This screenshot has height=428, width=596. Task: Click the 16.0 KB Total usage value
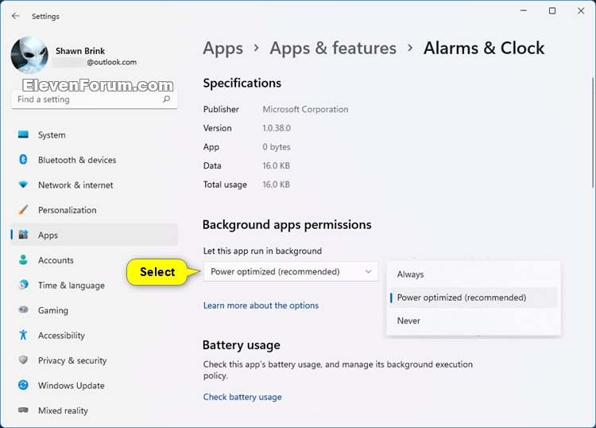click(x=276, y=185)
